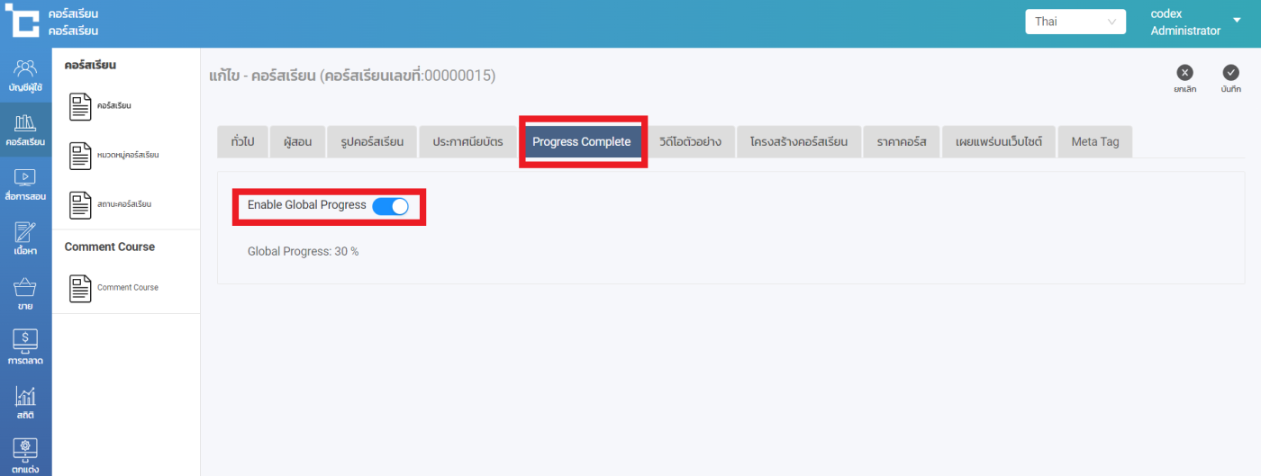Open the Thai language dropdown
The image size is (1261, 476).
(1075, 22)
